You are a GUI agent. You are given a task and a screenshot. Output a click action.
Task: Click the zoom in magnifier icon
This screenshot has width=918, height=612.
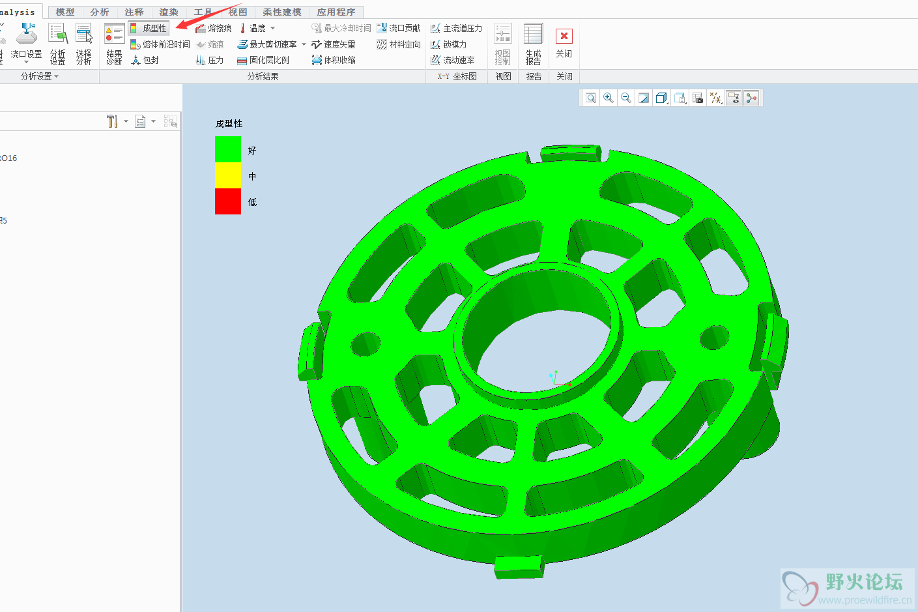[x=609, y=98]
